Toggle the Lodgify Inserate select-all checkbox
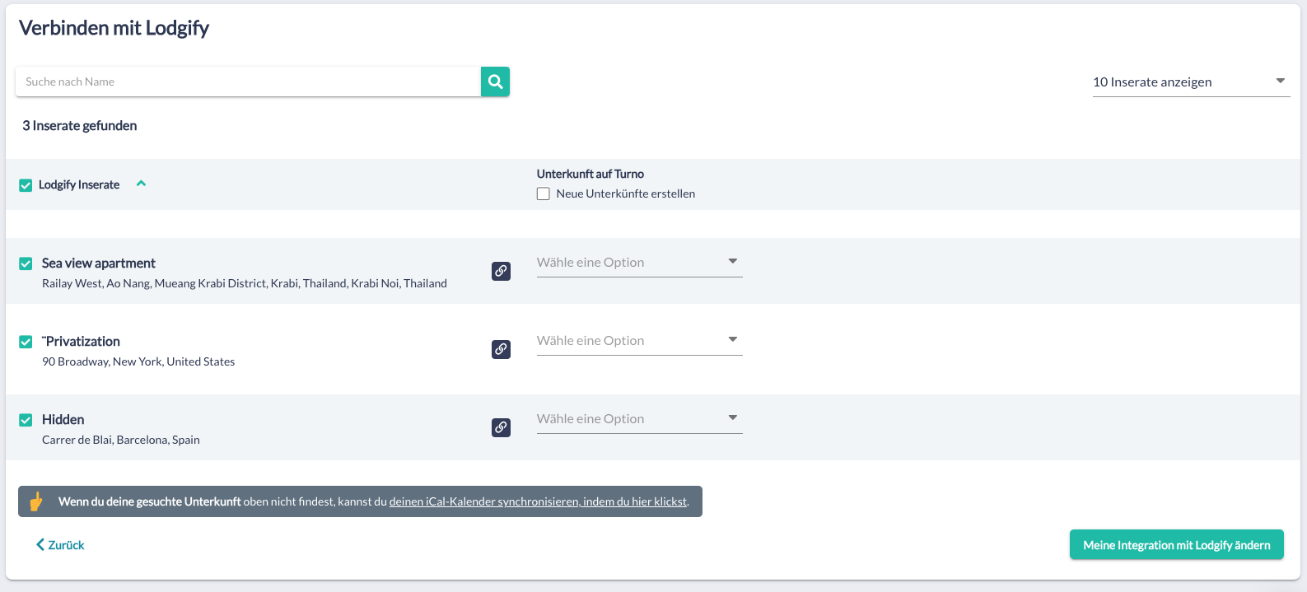 click(x=26, y=185)
